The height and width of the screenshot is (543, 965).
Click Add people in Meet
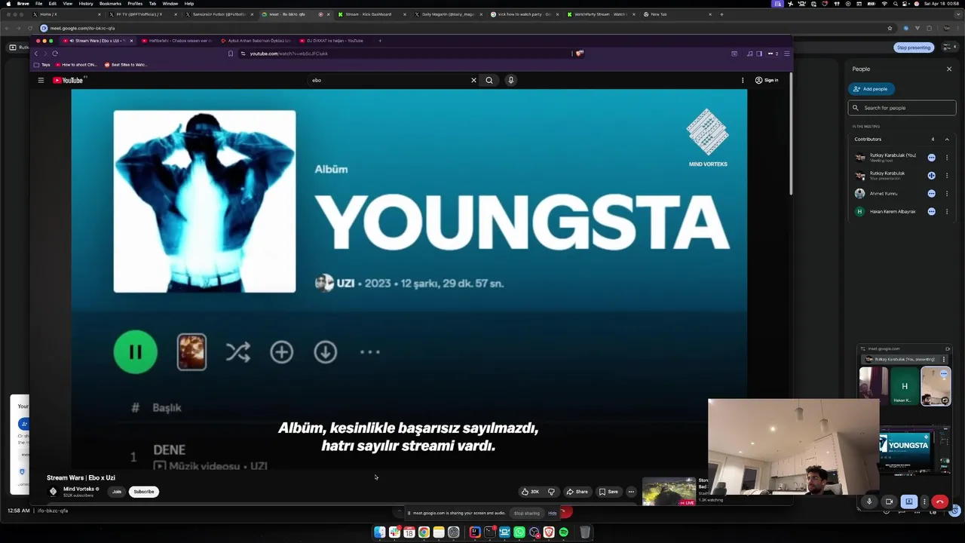point(871,89)
